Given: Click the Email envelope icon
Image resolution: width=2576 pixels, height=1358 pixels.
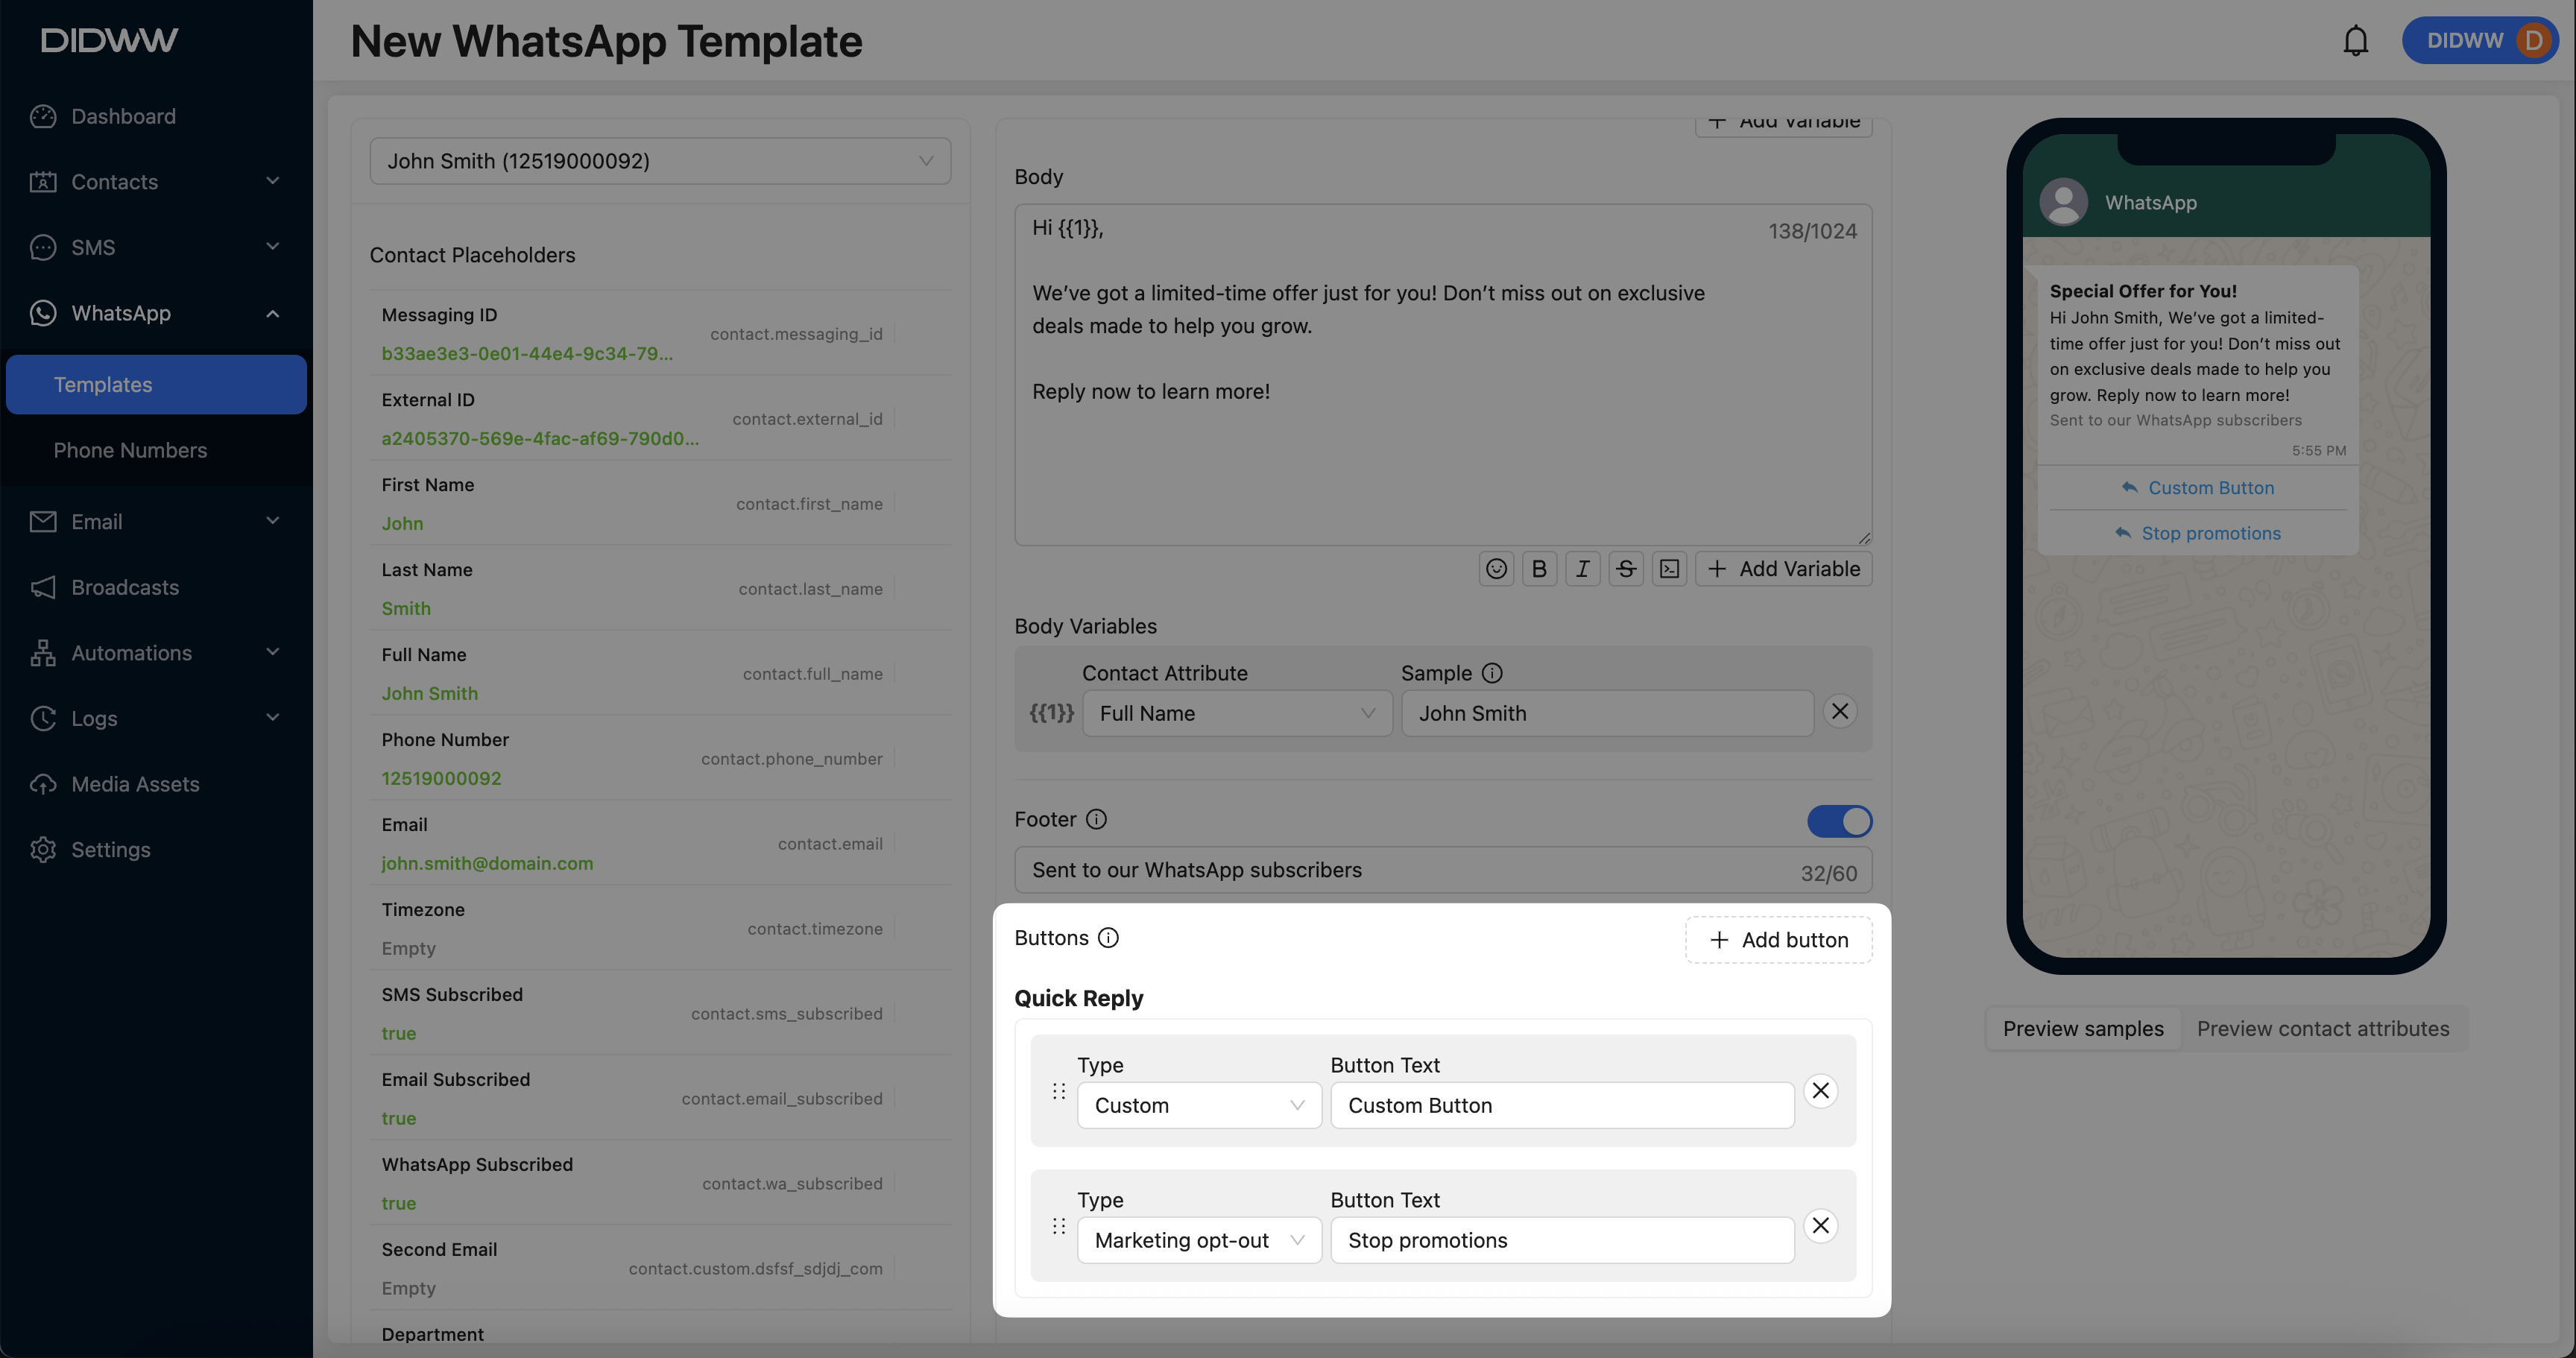Looking at the screenshot, I should pos(43,521).
